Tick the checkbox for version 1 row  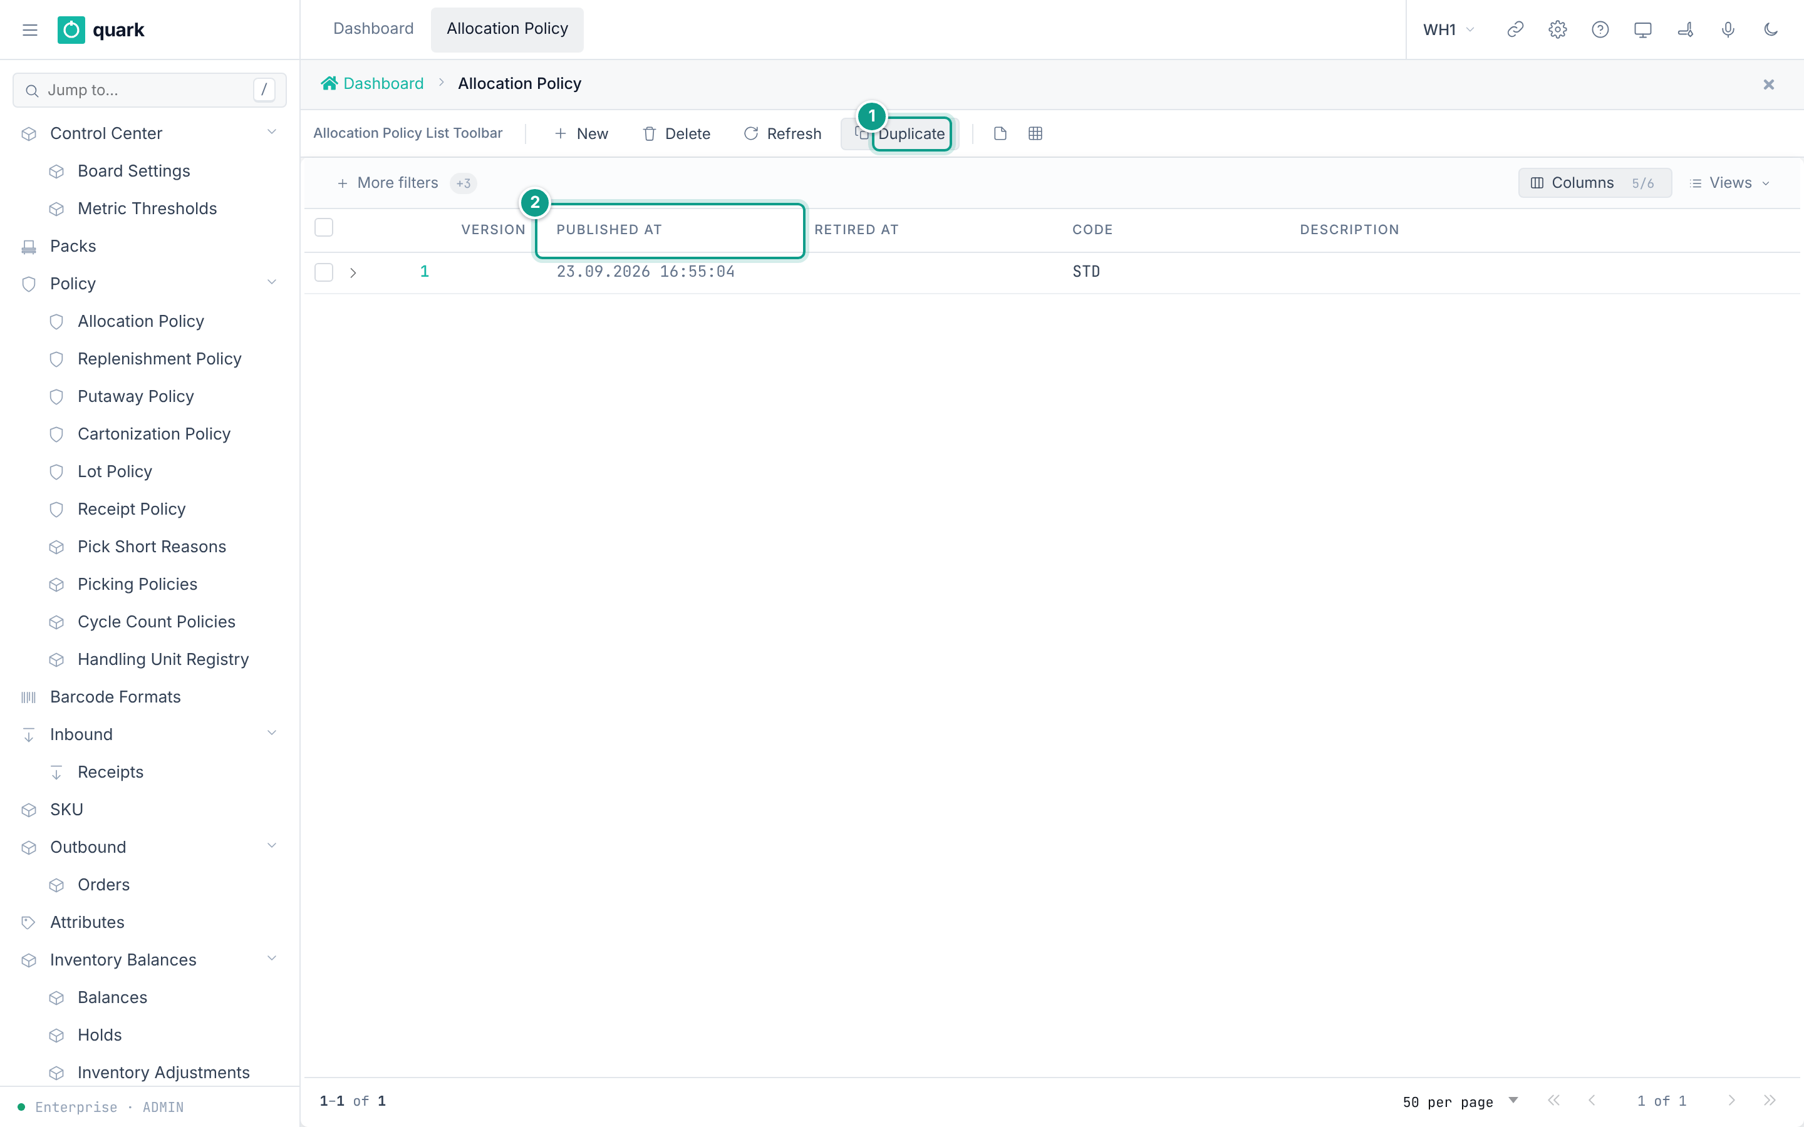(323, 272)
